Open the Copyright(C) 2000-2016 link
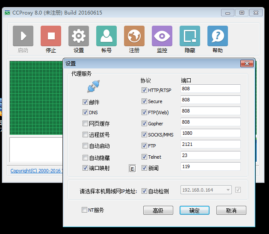The height and width of the screenshot is (234, 269). [x=36, y=171]
